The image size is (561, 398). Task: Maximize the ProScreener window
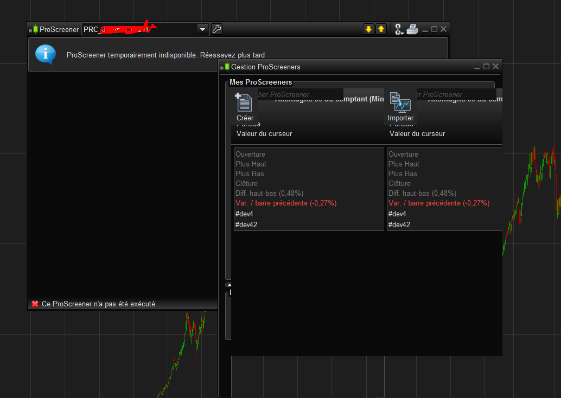click(x=435, y=29)
